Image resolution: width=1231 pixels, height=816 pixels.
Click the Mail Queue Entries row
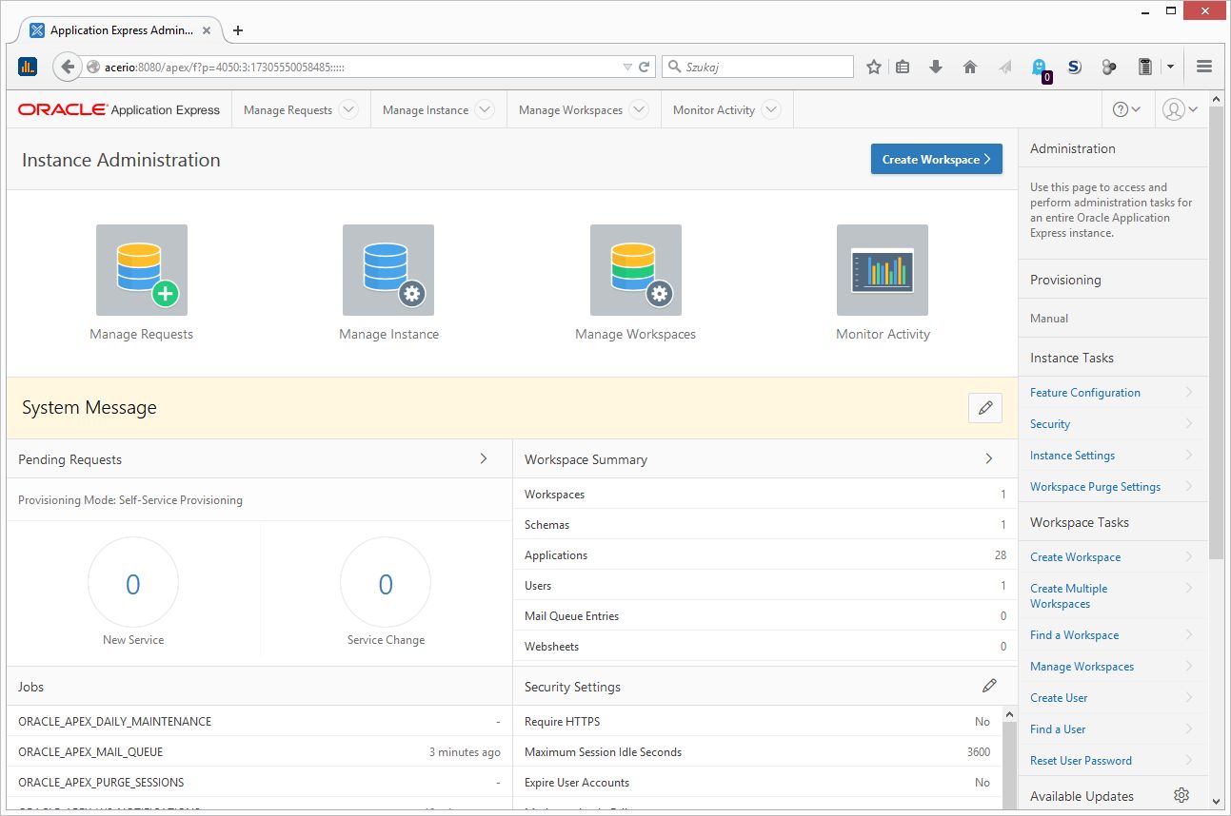pyautogui.click(x=765, y=615)
